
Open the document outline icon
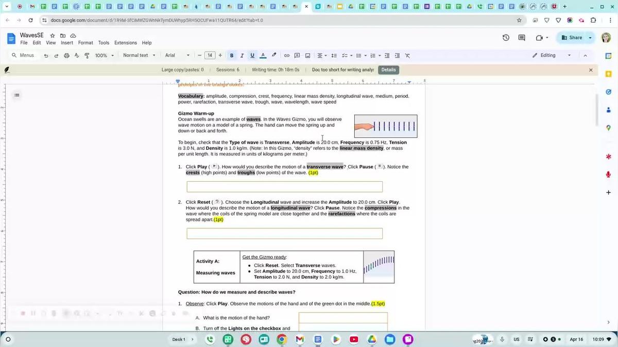tap(16, 95)
